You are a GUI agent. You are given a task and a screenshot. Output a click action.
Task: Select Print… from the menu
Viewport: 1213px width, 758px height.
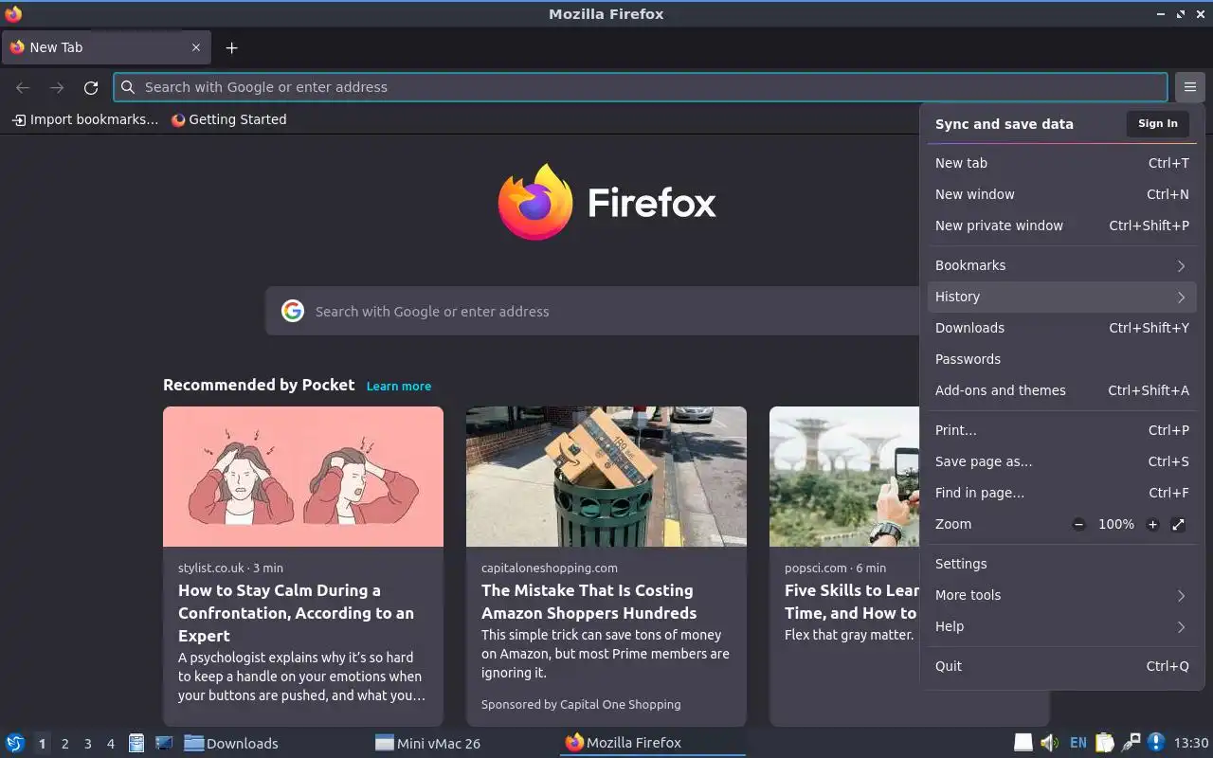coord(1061,430)
